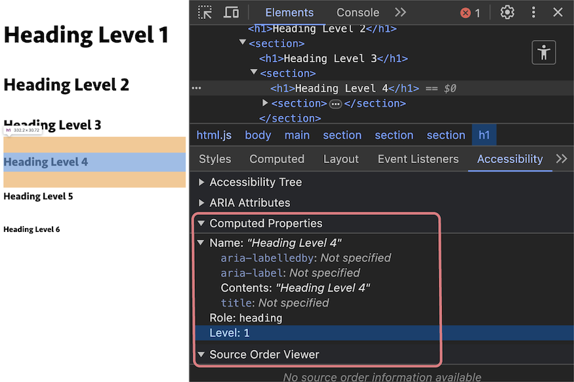Select the Accessibility tab

point(510,159)
